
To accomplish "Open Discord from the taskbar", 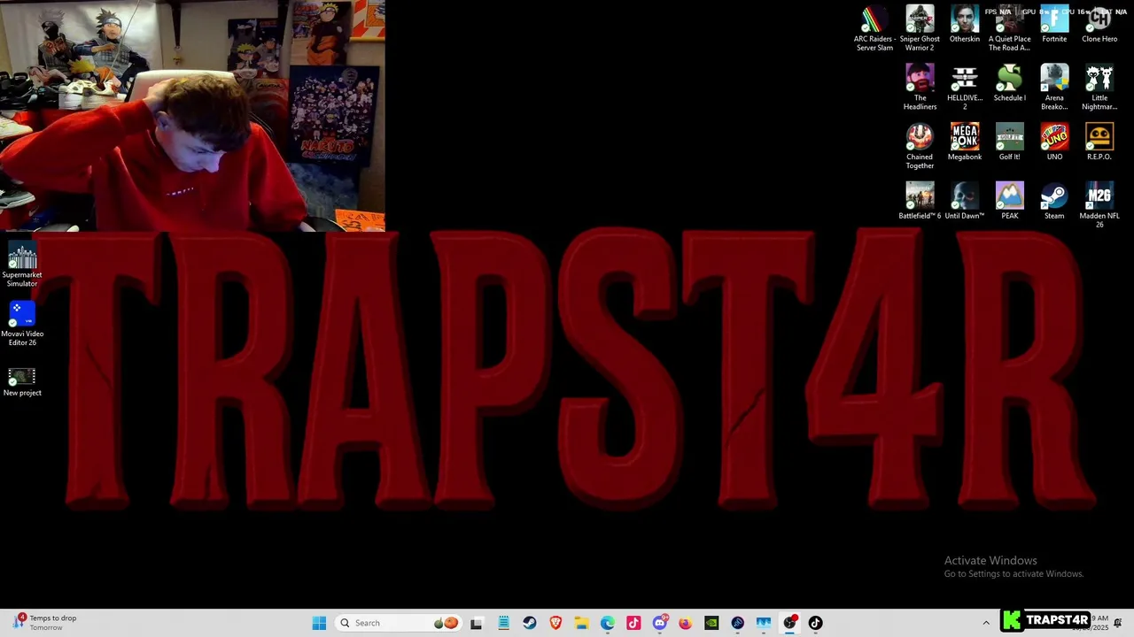I will 659,623.
